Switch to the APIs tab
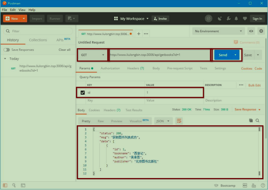This screenshot has height=190, width=268. point(63,40)
